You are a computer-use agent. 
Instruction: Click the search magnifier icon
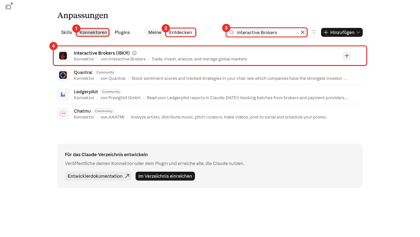[x=232, y=33]
